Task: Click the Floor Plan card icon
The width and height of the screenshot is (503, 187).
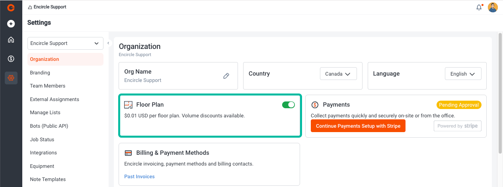Action: pyautogui.click(x=128, y=105)
